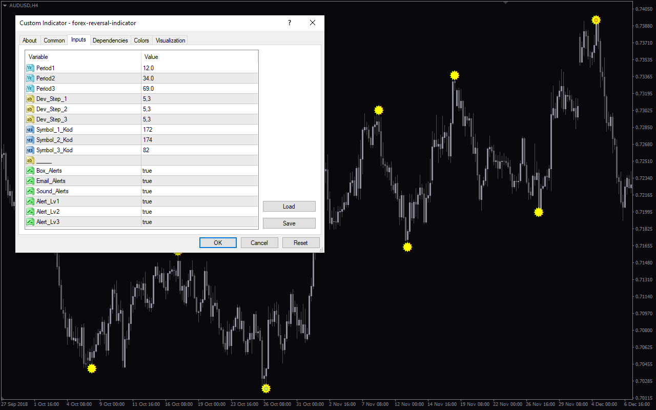The height and width of the screenshot is (410, 656).
Task: Click the Sound_Alerts boolean type icon
Action: 30,191
